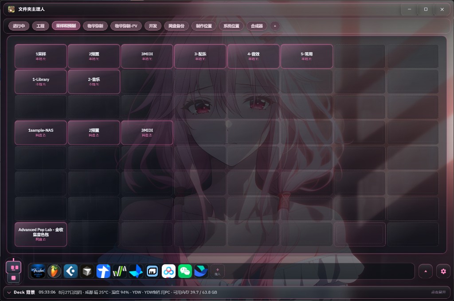Maximize the 文件夹主理人 window
This screenshot has width=454, height=301.
coord(426,9)
